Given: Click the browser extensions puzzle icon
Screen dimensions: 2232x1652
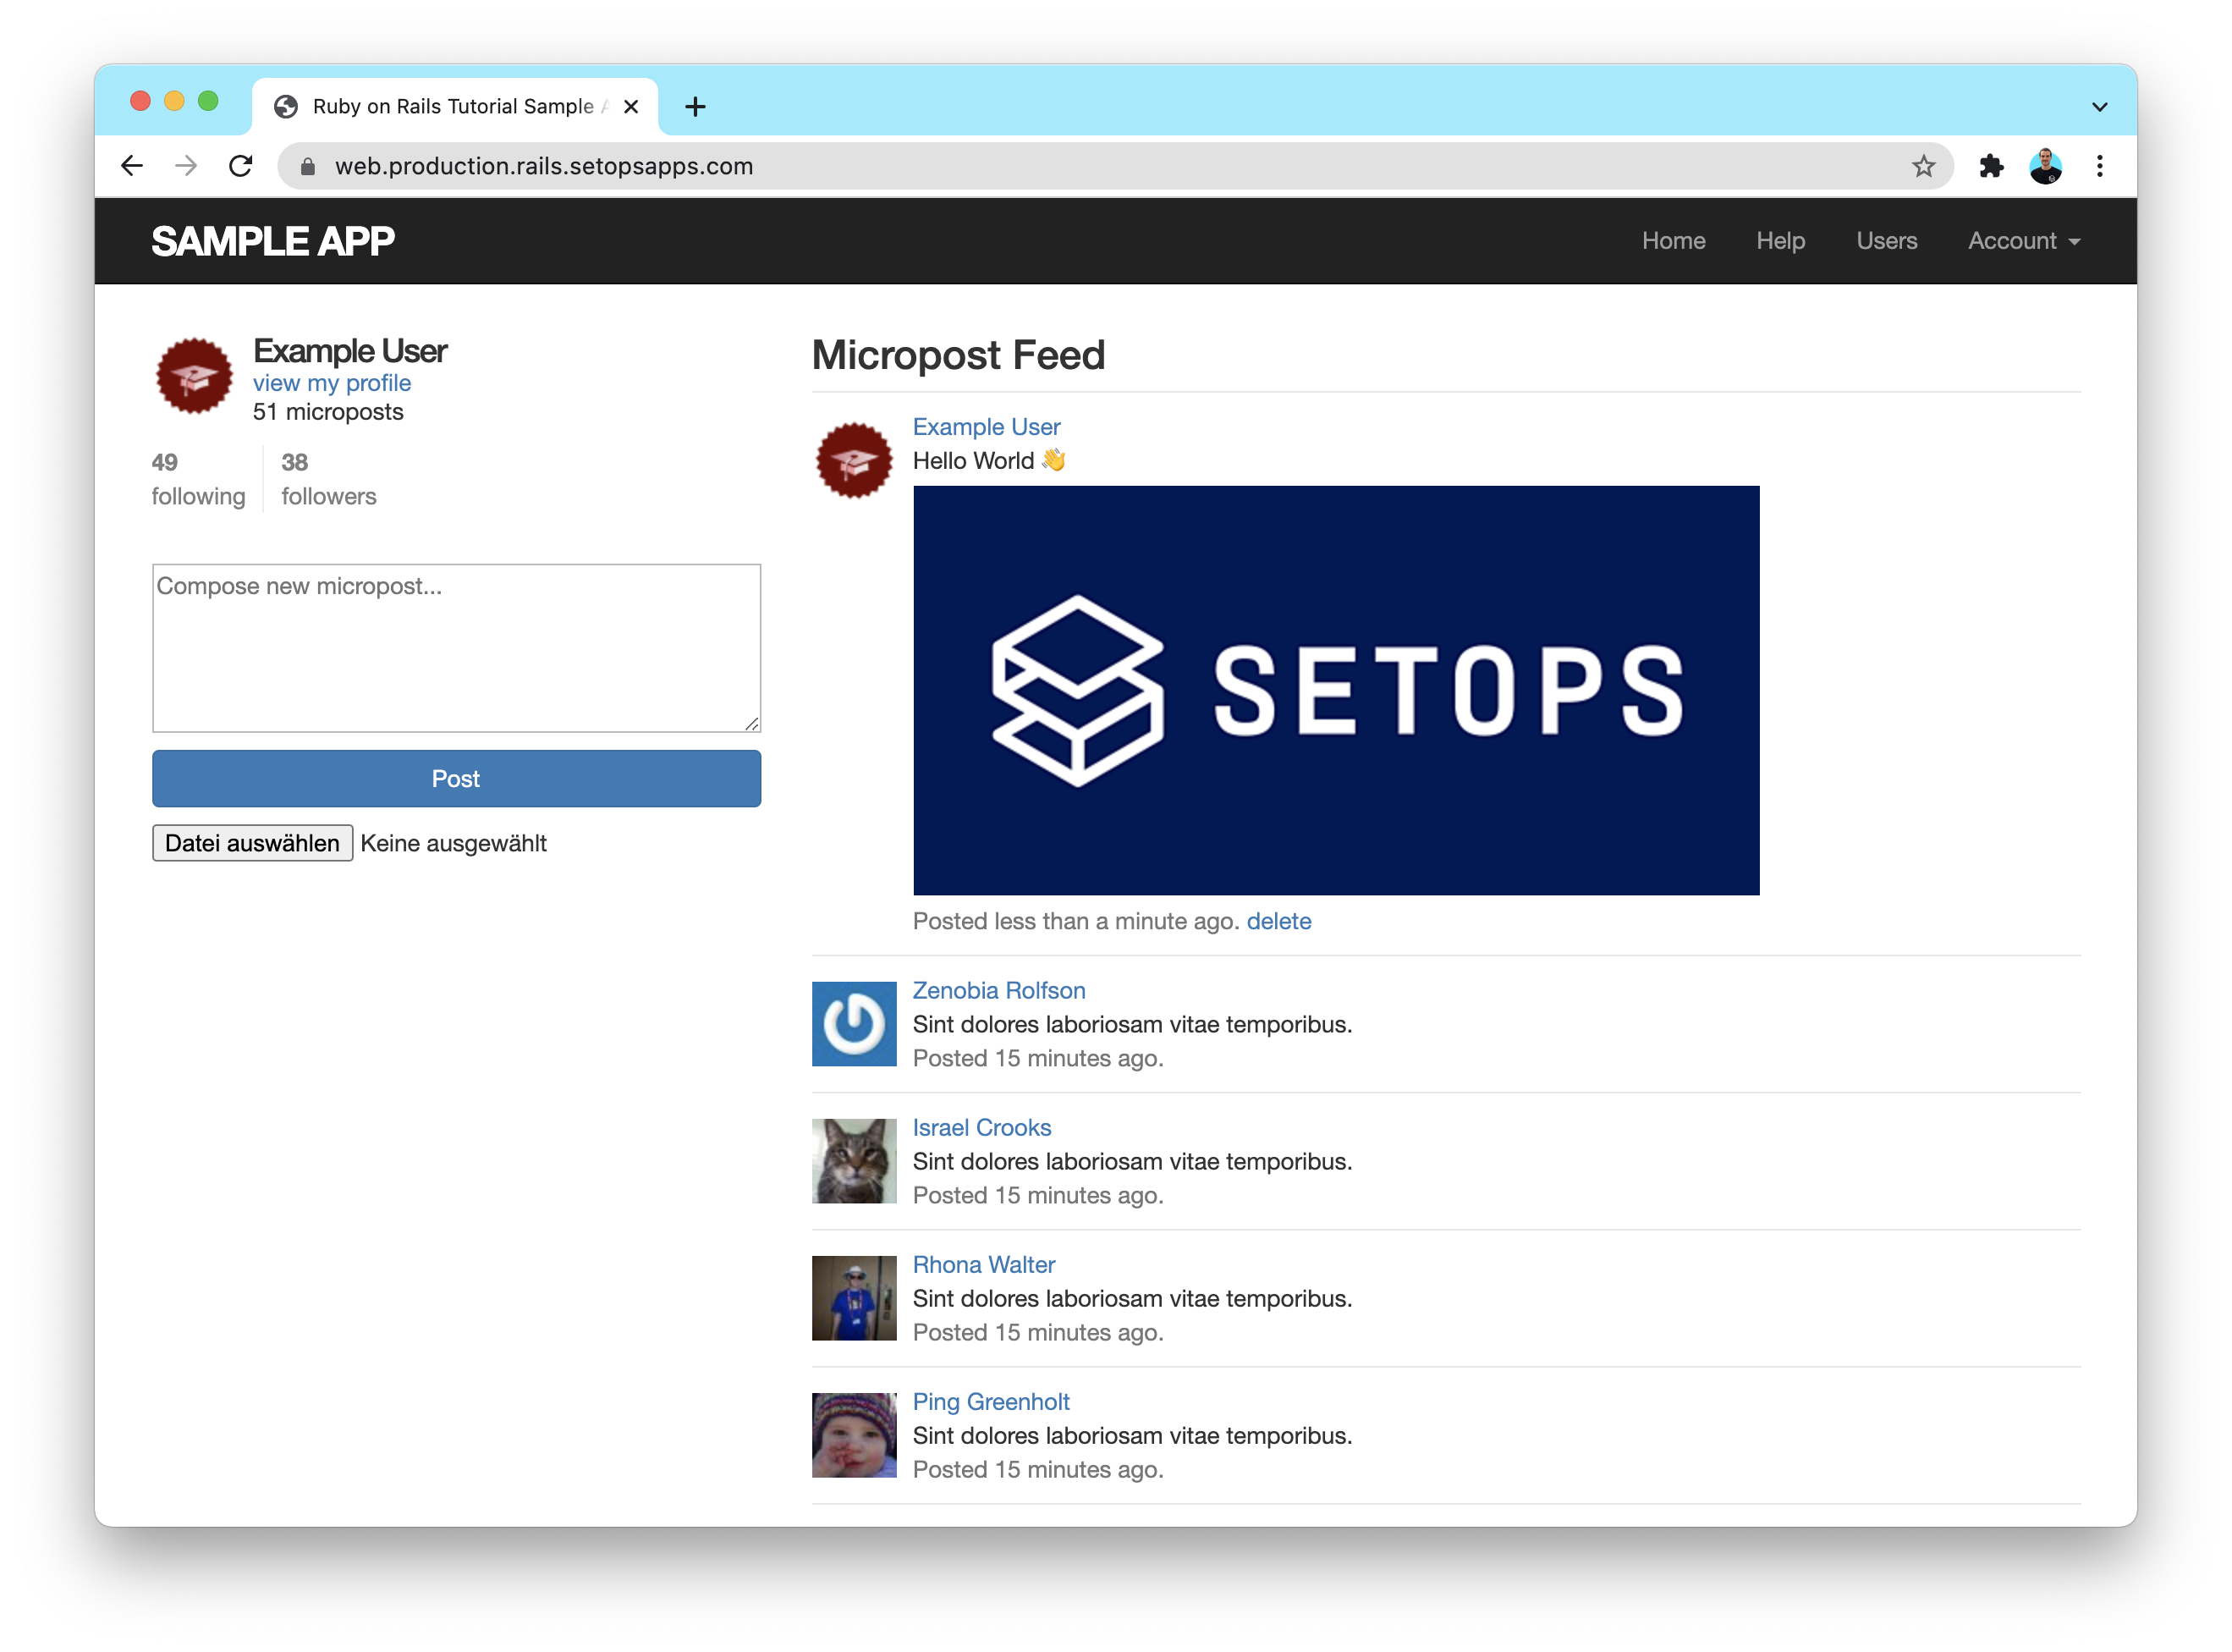Looking at the screenshot, I should click(1989, 167).
